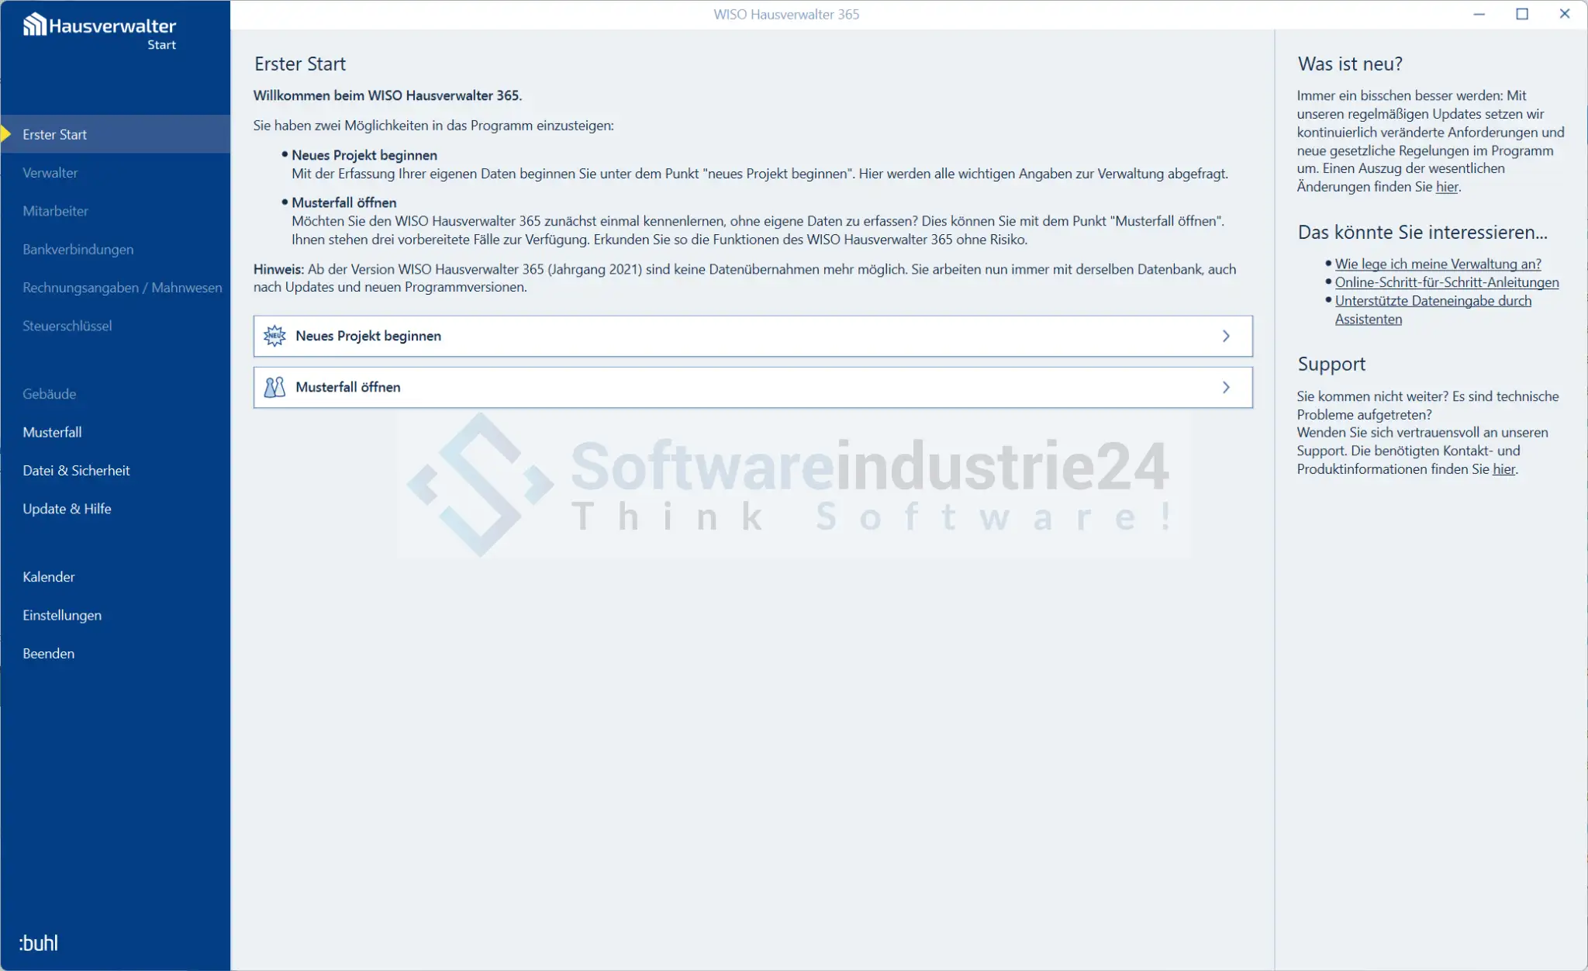Click the 'Neu' starburst icon beside Neues Projekt
Screen dimensions: 1588x971
click(x=274, y=336)
